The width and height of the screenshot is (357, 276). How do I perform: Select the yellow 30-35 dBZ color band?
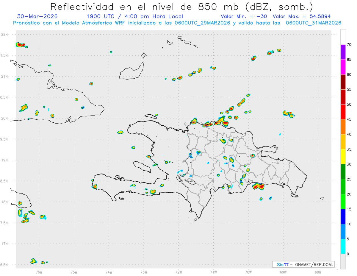343,157
